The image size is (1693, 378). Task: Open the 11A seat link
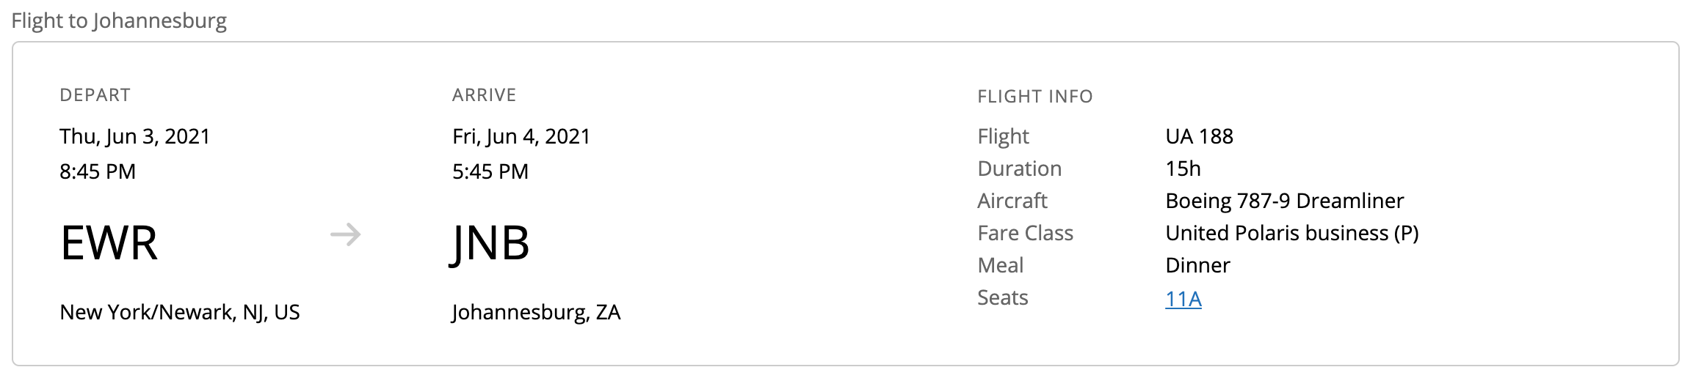(1183, 299)
